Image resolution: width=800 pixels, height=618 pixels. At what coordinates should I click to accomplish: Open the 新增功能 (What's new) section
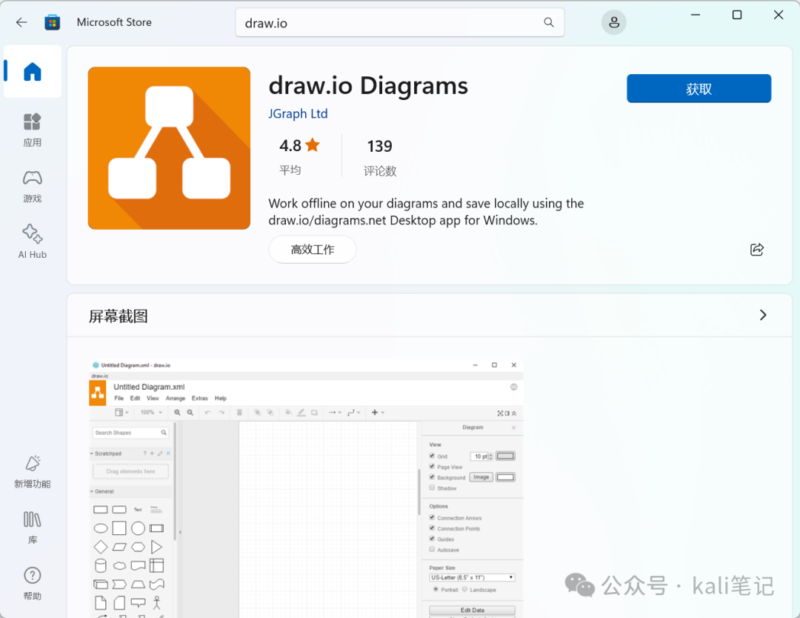click(x=32, y=471)
